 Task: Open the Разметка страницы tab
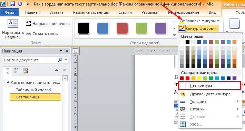pyautogui.click(x=91, y=12)
